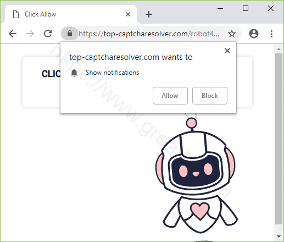Reload the current page
The image size is (284, 242).
(x=48, y=34)
